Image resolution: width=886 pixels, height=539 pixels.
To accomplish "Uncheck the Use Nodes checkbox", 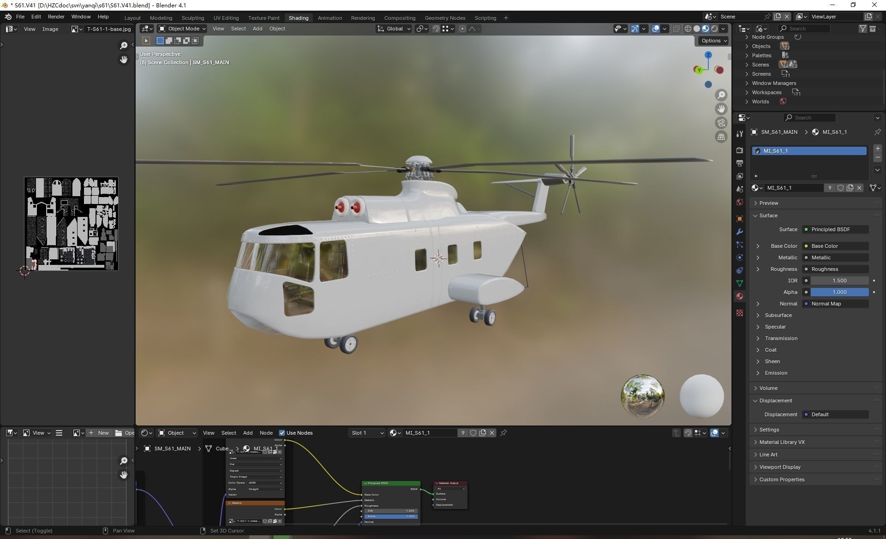I will pos(282,433).
